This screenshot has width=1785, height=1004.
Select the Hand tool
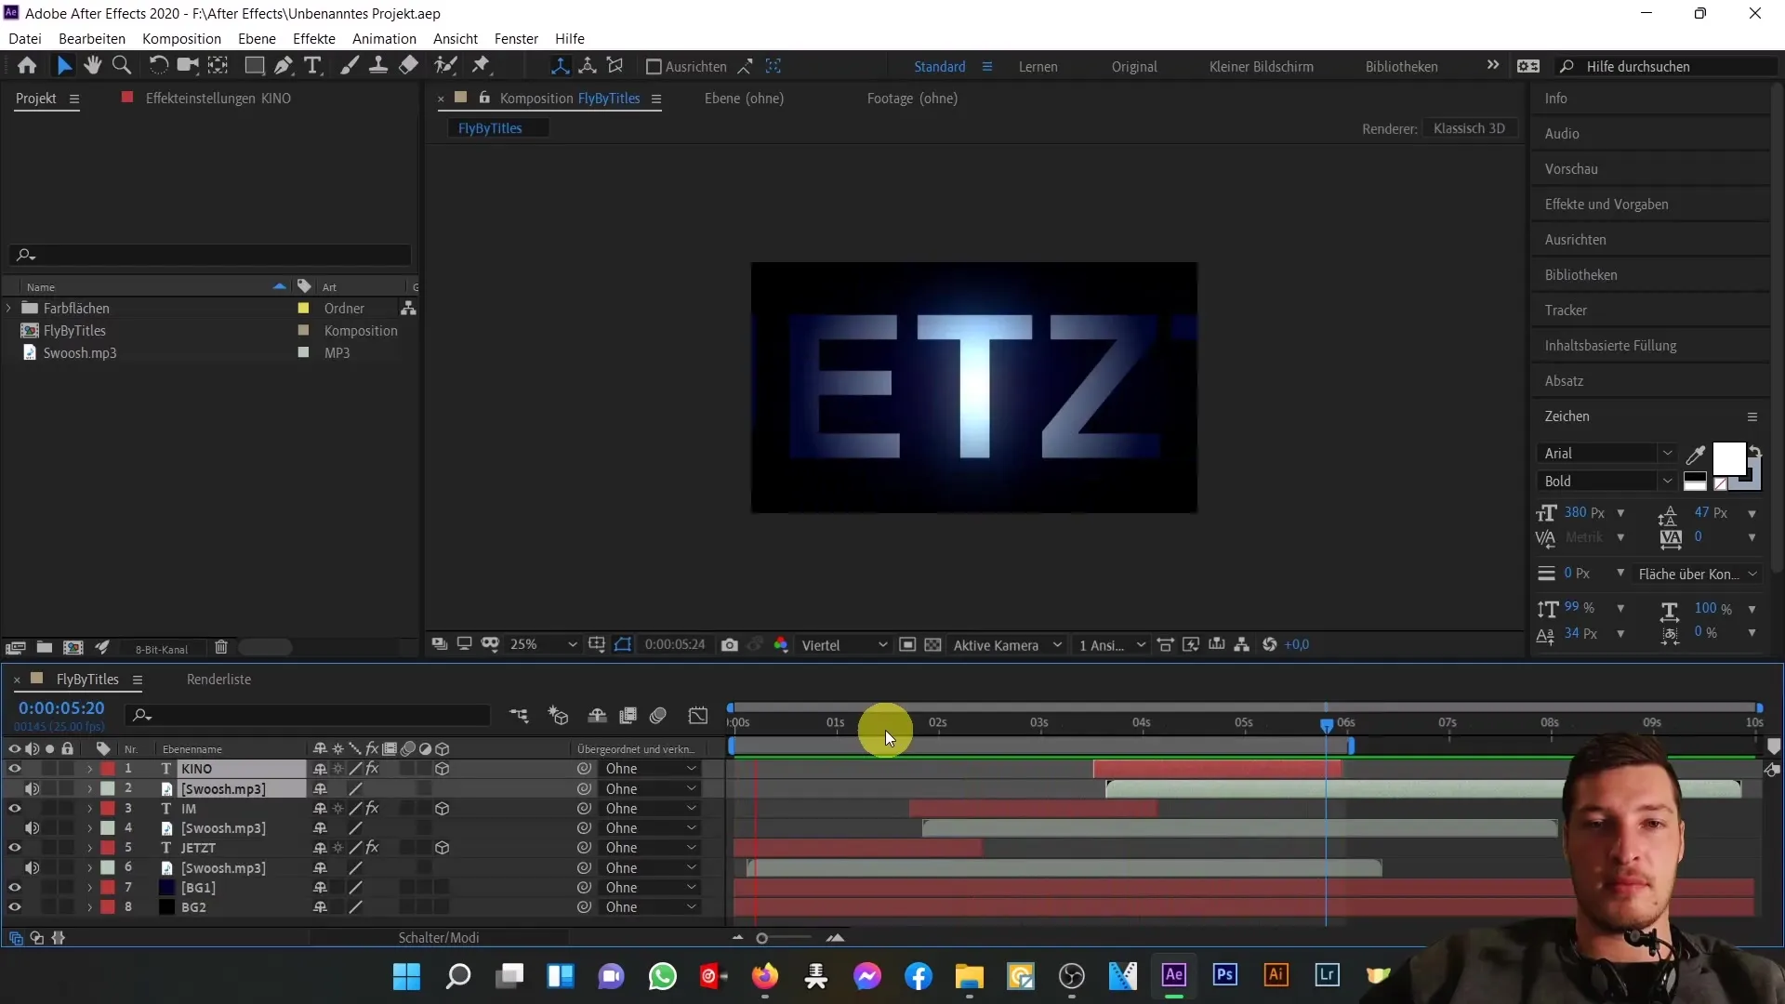coord(92,66)
